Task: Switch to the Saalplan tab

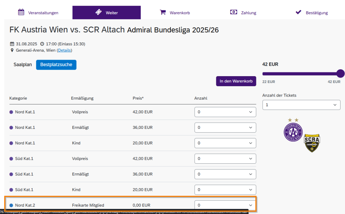Action: click(x=23, y=65)
